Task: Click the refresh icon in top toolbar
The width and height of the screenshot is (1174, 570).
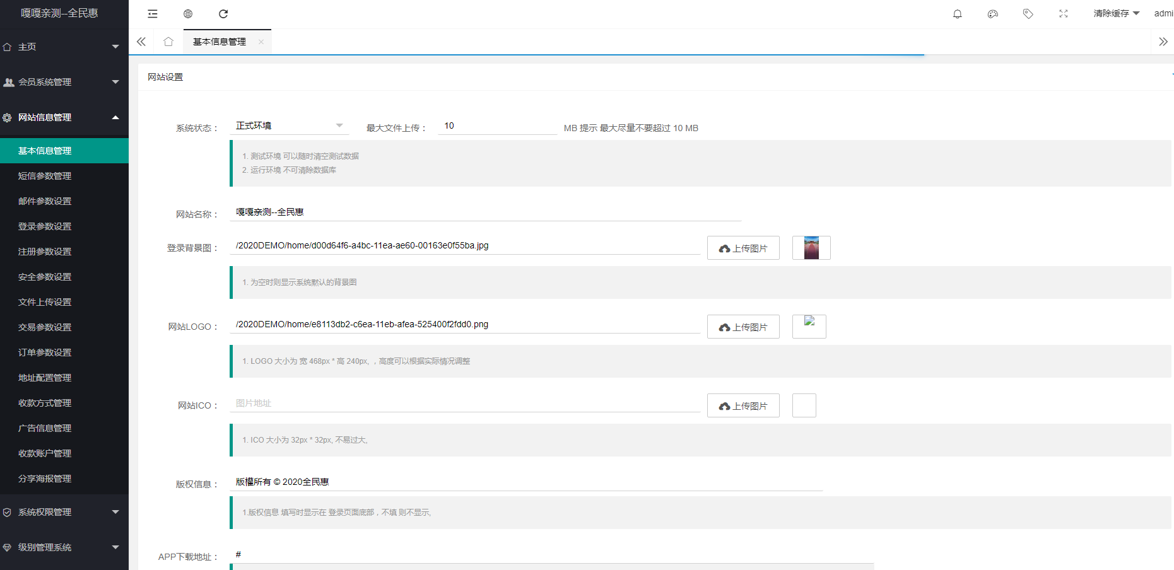Action: click(x=223, y=14)
